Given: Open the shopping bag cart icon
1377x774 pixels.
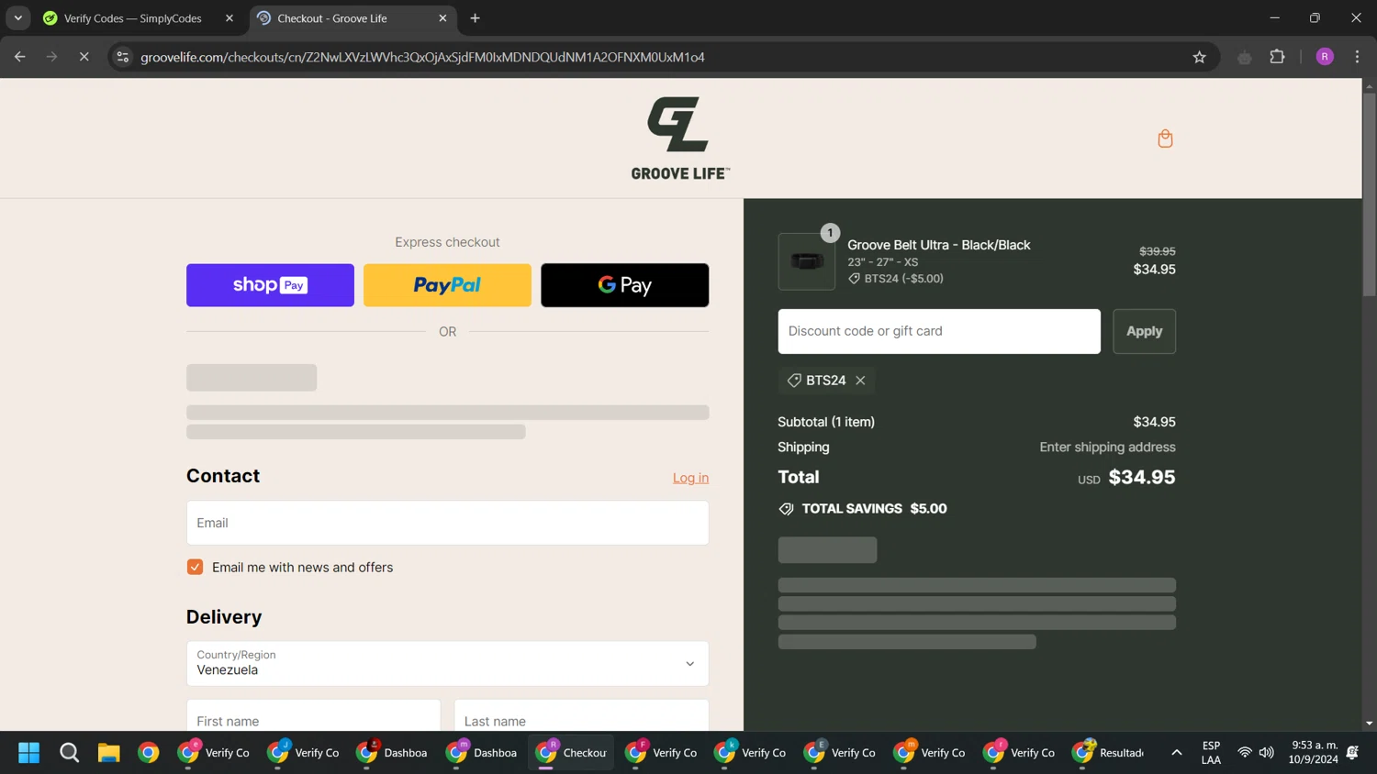Looking at the screenshot, I should click(x=1165, y=138).
